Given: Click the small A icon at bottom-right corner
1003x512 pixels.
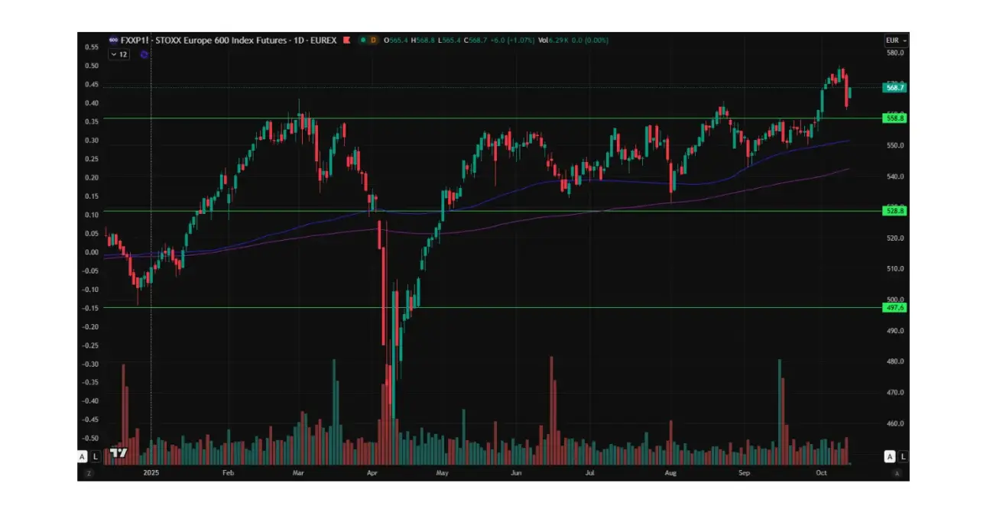Looking at the screenshot, I should coord(897,474).
